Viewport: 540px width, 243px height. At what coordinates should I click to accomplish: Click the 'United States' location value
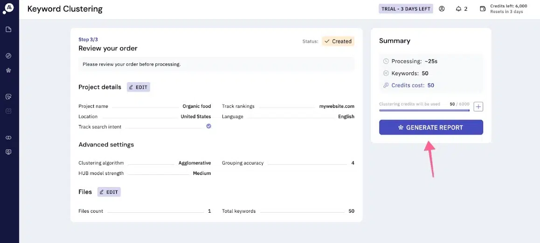pos(195,117)
